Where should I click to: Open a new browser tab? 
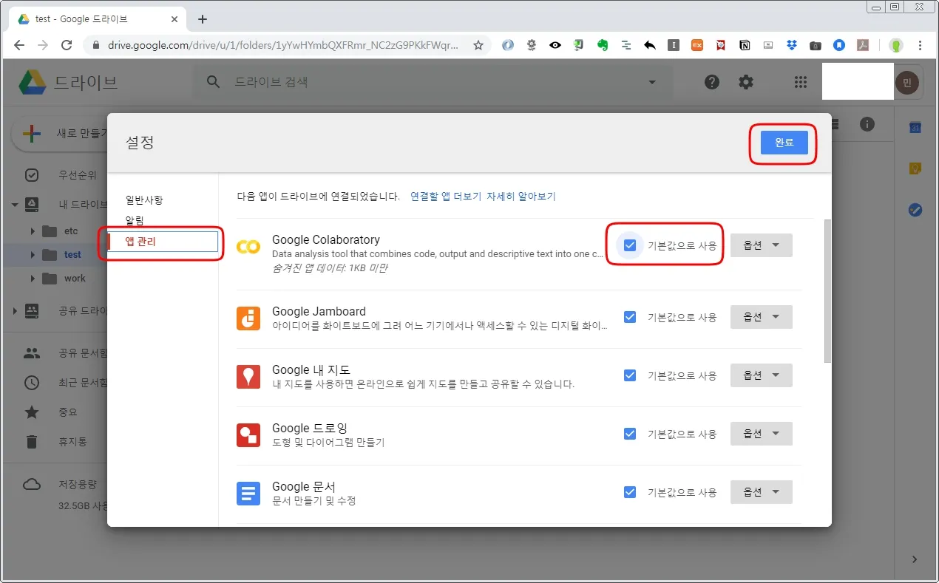click(x=203, y=19)
